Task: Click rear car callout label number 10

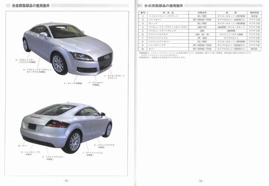Action: point(22,146)
